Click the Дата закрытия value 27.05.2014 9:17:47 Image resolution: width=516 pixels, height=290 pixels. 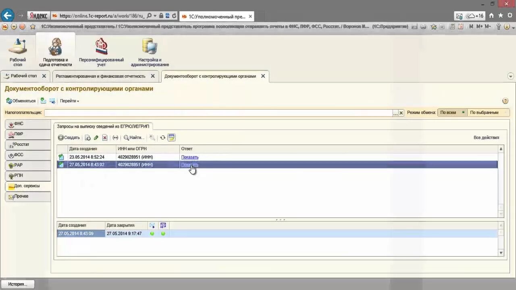(x=124, y=234)
